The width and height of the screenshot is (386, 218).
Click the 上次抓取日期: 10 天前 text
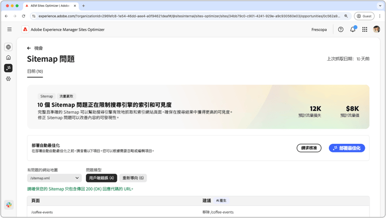tap(348, 59)
